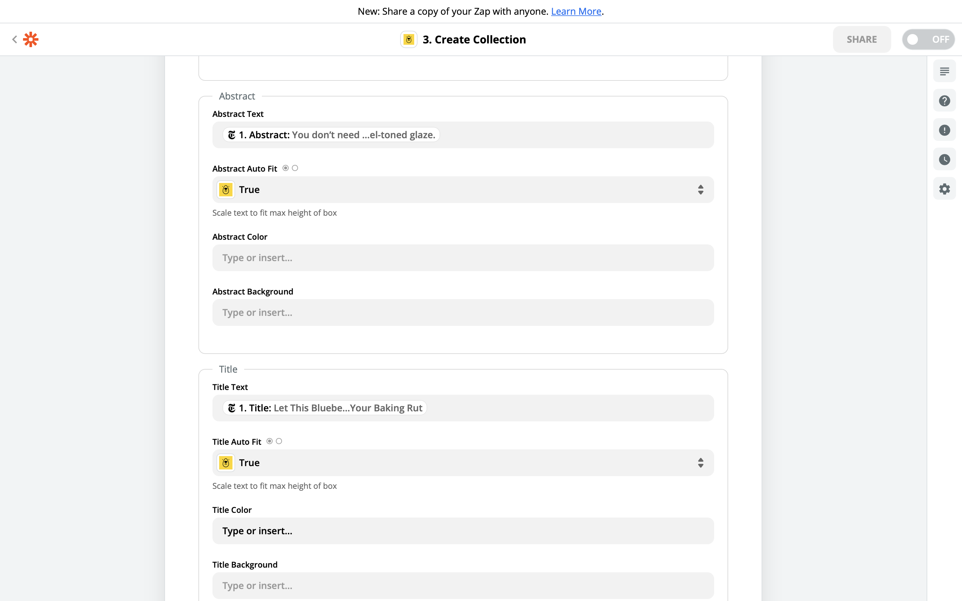Open Zap settings gear icon
The image size is (962, 601).
click(945, 189)
